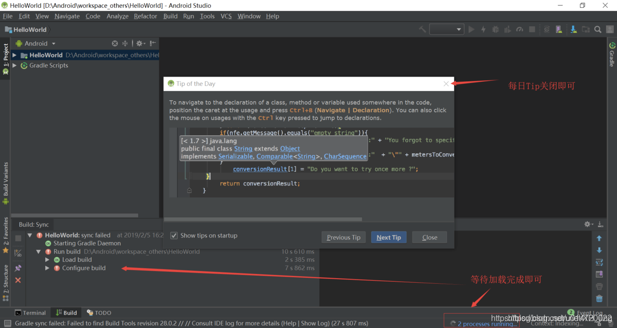Open the 2: Favorites side tab

point(5,235)
